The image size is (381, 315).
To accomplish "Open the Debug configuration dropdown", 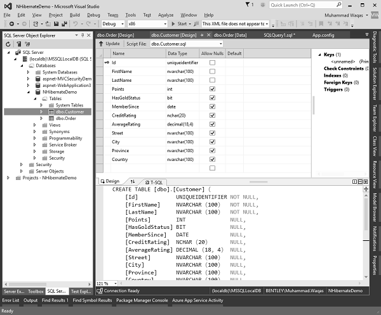I will (x=113, y=23).
